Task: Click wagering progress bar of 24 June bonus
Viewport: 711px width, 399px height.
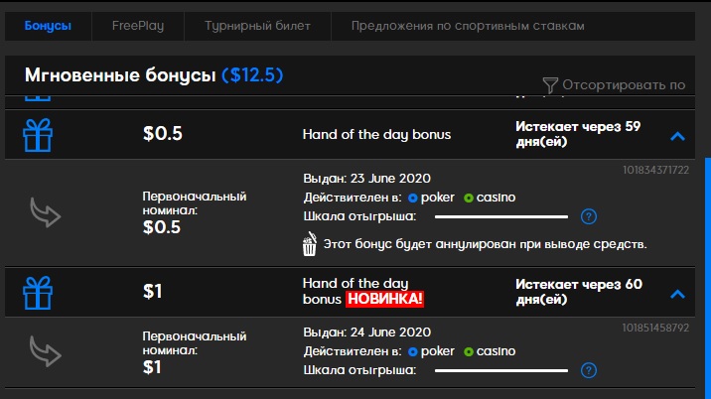Action: (501, 370)
